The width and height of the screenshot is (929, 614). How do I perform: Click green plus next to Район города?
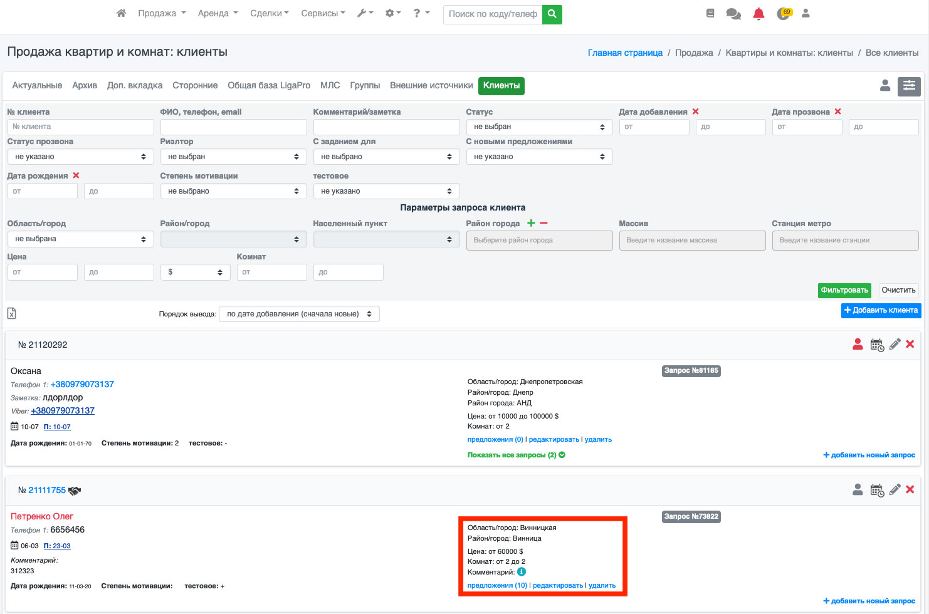pyautogui.click(x=531, y=223)
